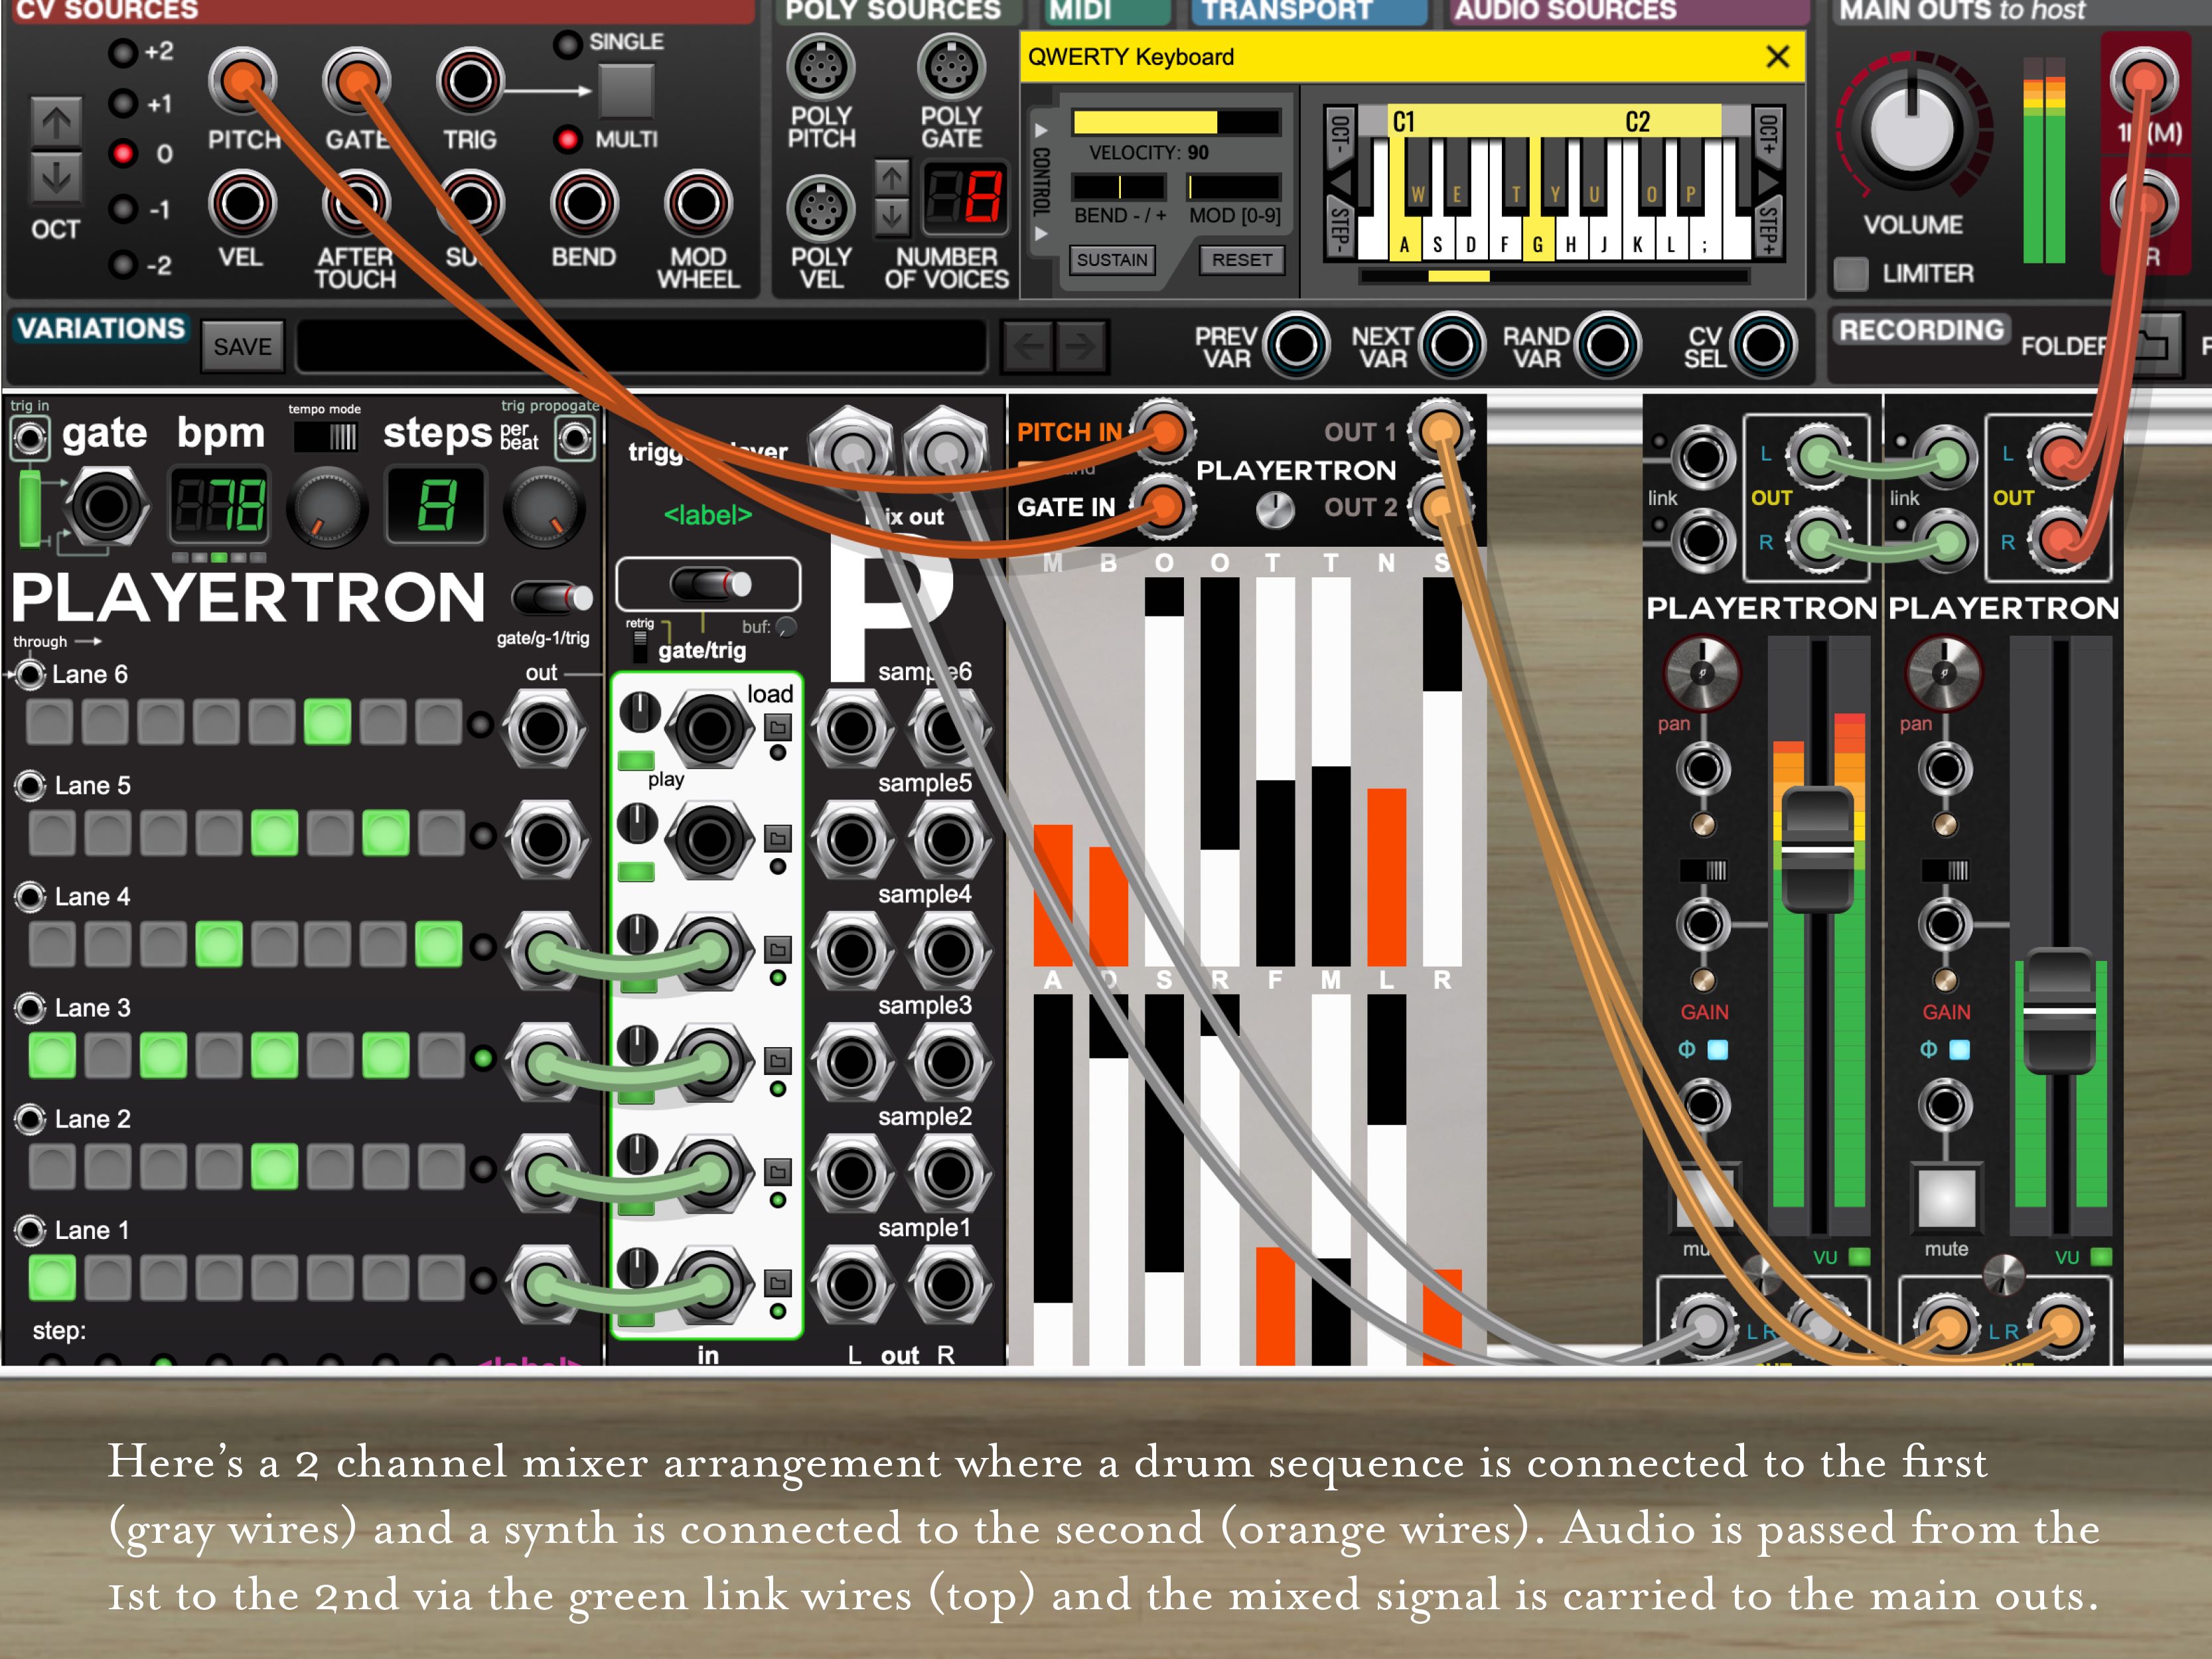Select the +2 octave radio light
The width and height of the screenshot is (2212, 1659).
(122, 52)
